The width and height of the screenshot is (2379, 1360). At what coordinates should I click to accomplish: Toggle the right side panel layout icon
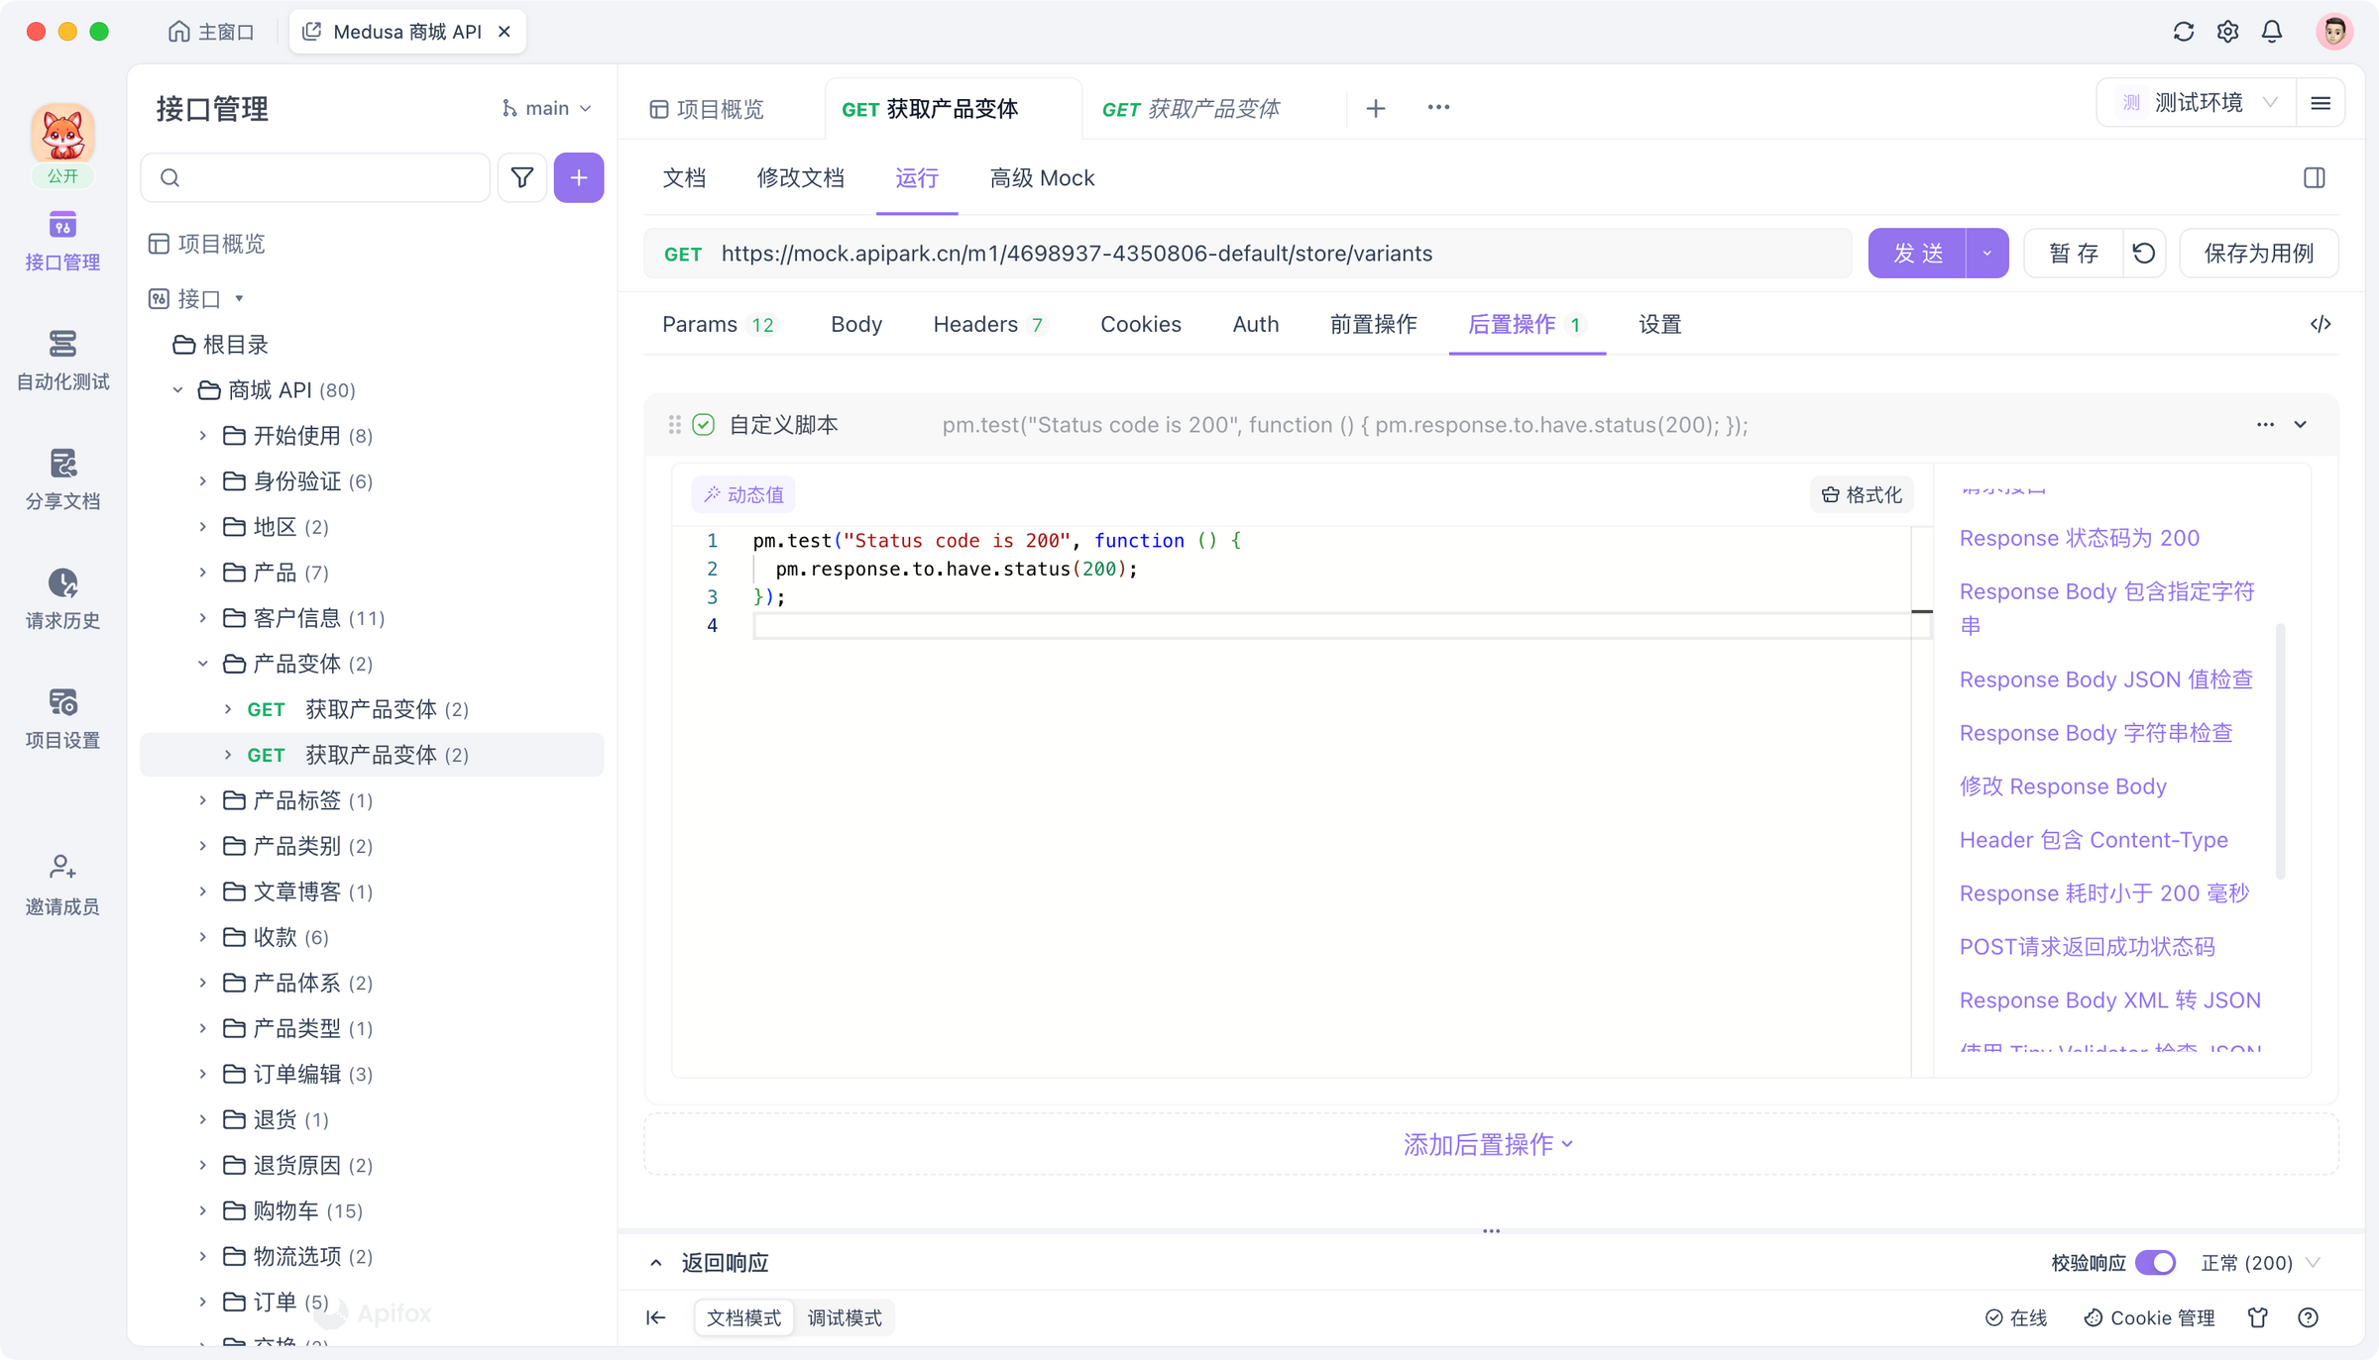2314,178
